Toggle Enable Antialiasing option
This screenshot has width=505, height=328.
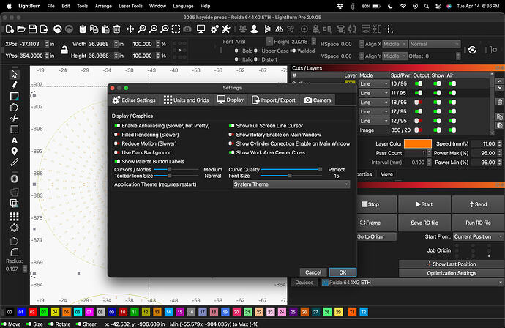point(117,126)
